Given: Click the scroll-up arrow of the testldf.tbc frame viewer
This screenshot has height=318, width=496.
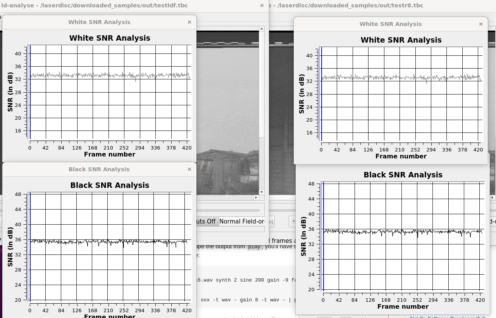Looking at the screenshot, I should (262, 29).
